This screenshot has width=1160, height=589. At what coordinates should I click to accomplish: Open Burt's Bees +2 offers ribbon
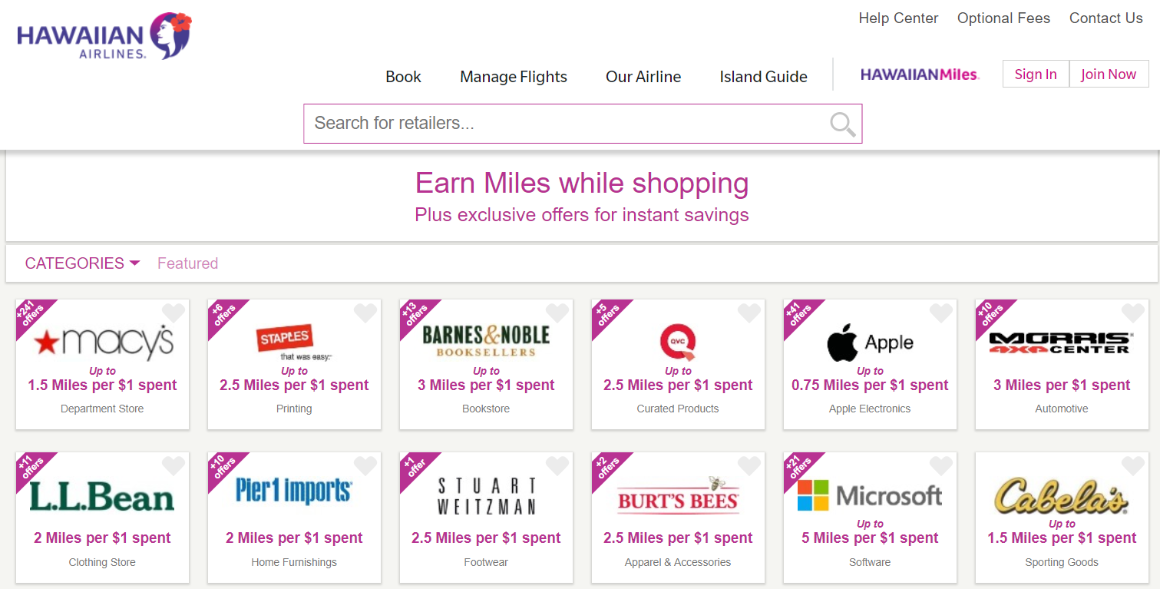click(x=606, y=467)
